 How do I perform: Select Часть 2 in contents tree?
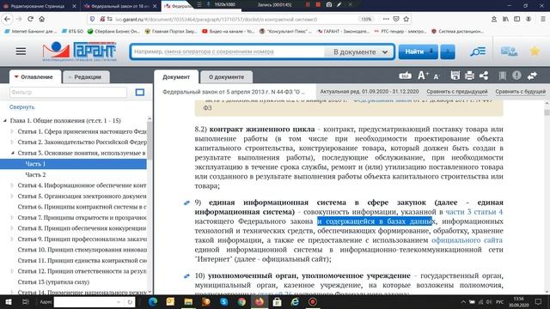35,174
